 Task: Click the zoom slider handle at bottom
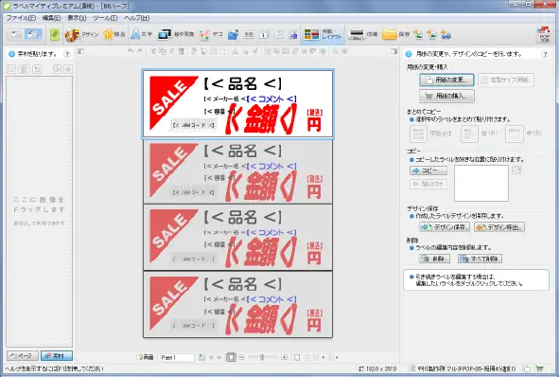pyautogui.click(x=262, y=357)
